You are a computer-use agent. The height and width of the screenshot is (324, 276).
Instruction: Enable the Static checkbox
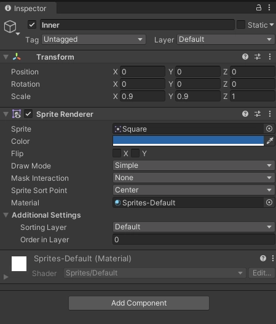(x=241, y=25)
